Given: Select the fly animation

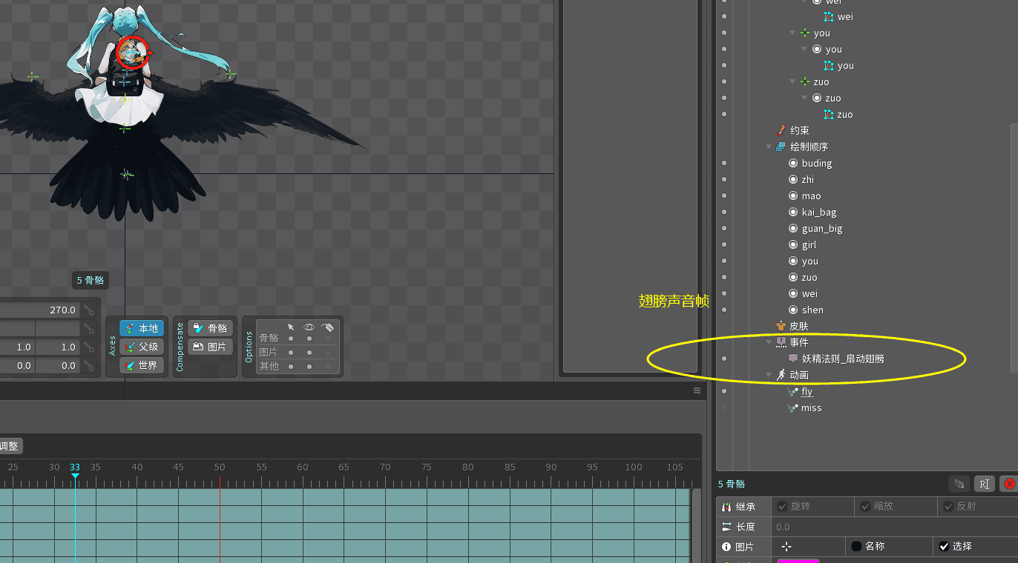Looking at the screenshot, I should point(807,391).
